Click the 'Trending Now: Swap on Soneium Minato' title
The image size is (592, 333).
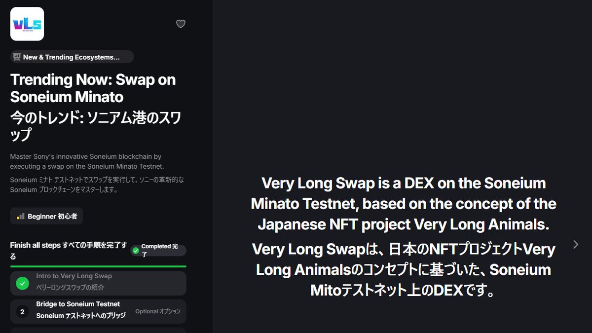(x=93, y=88)
